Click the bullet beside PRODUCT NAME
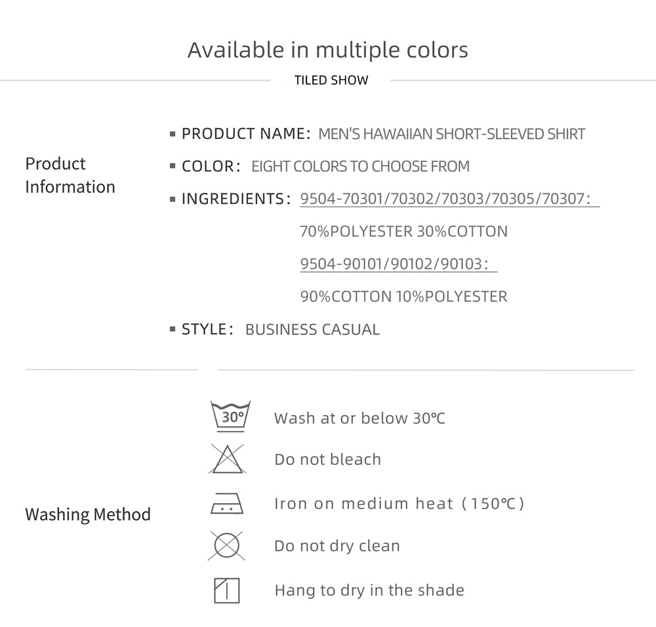 (x=173, y=134)
